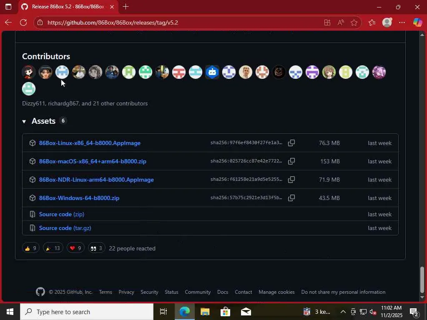Download 86Box-Windows-64-b8000.zip

click(x=79, y=198)
